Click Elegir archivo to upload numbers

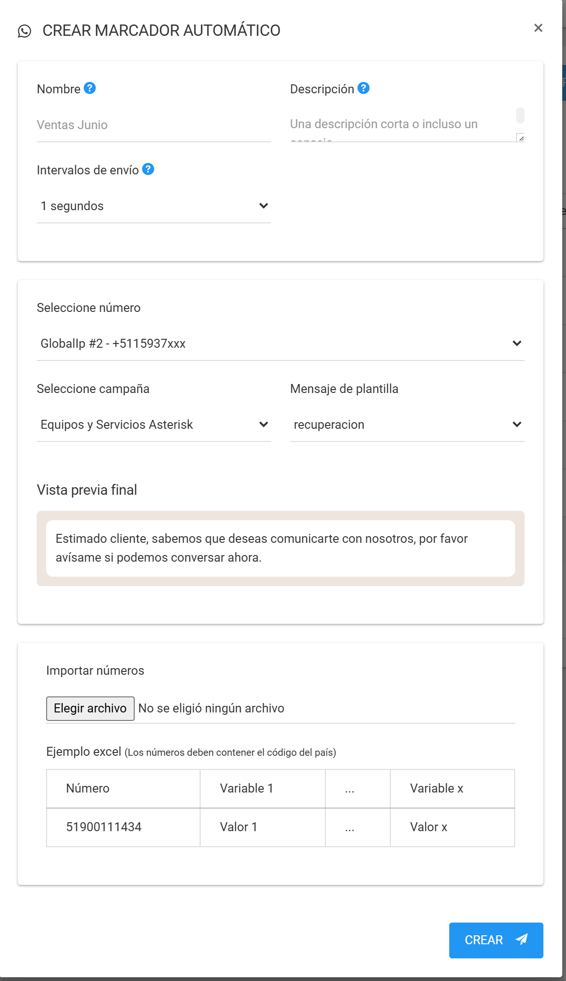click(90, 708)
